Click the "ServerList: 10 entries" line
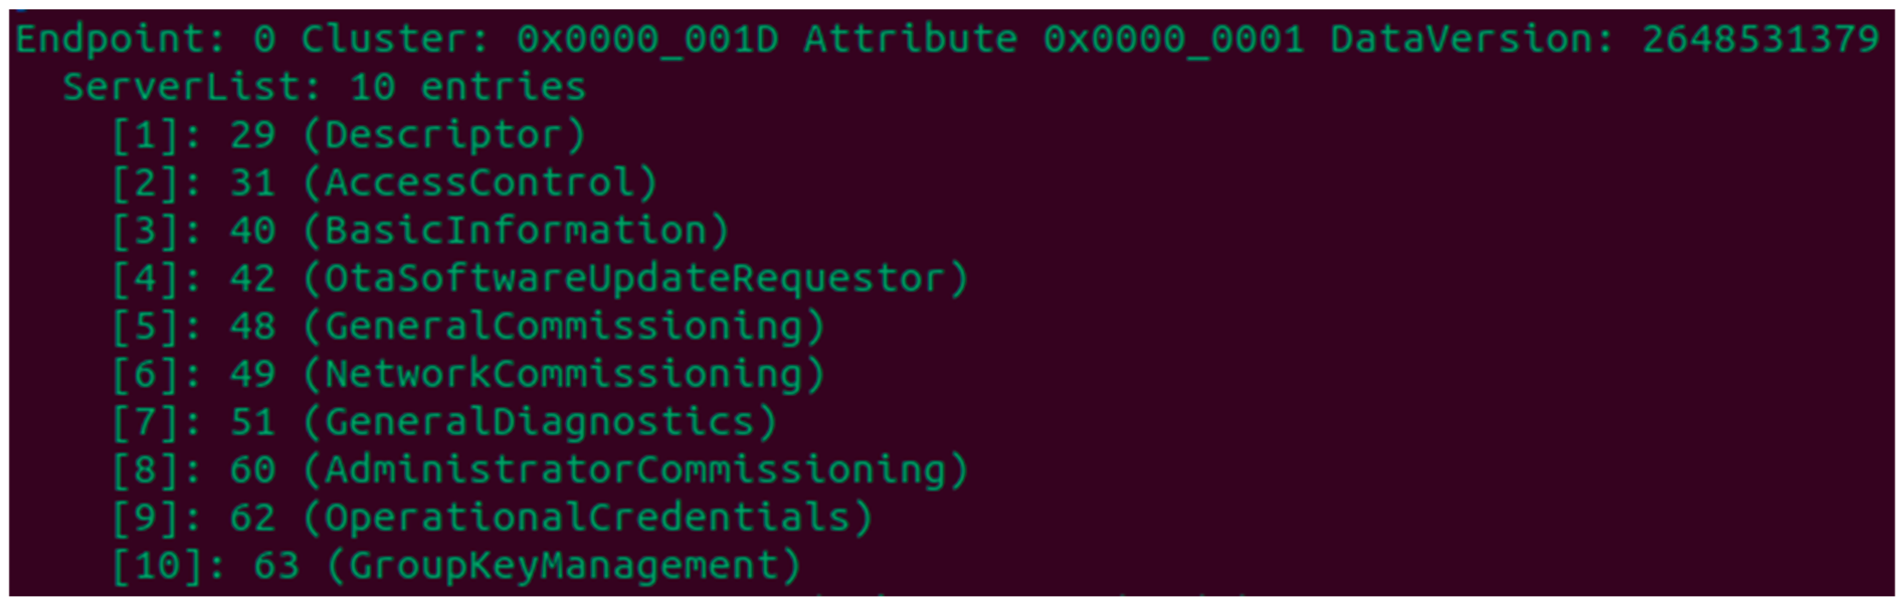The image size is (1903, 605). pyautogui.click(x=324, y=87)
